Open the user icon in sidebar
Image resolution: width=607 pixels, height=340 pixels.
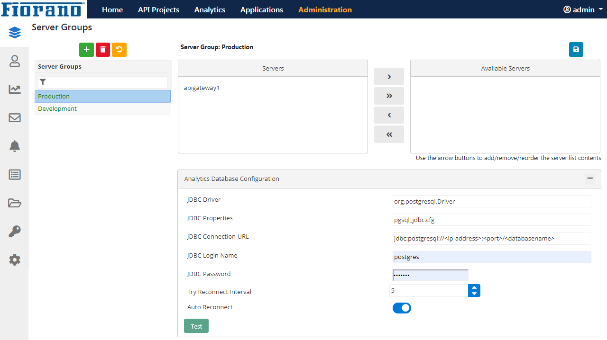(x=15, y=61)
